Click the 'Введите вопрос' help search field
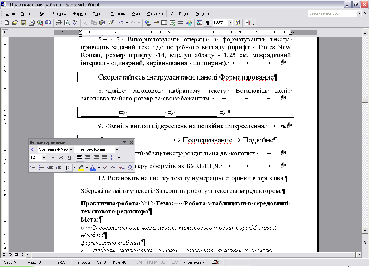Screen dimensions: 369x267 click(332, 14)
